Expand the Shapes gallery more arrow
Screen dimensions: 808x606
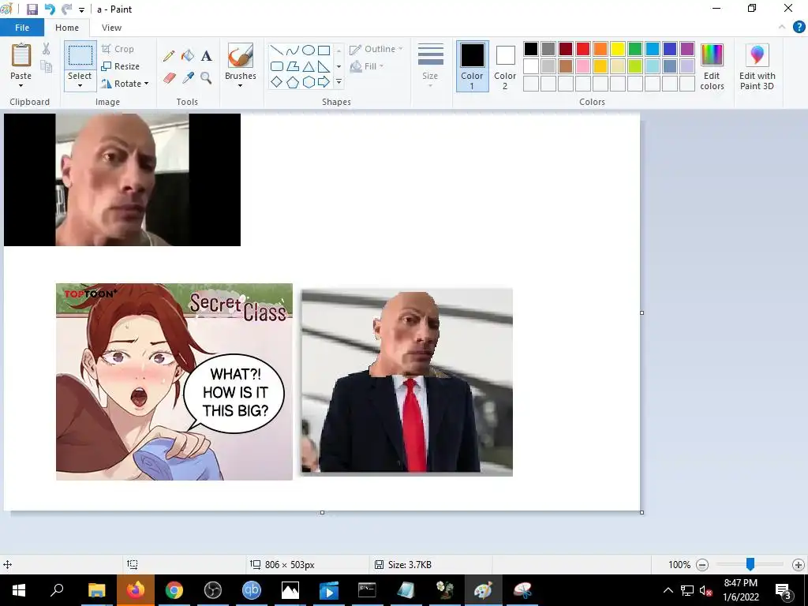(339, 82)
